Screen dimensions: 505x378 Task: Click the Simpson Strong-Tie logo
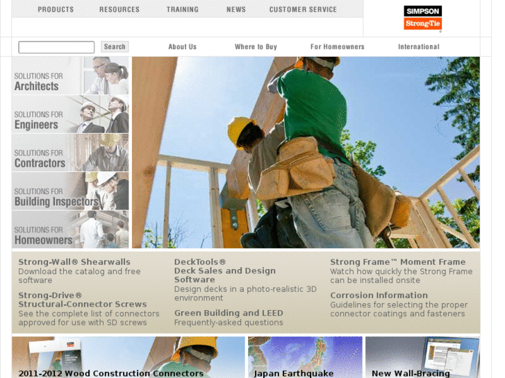tap(422, 18)
